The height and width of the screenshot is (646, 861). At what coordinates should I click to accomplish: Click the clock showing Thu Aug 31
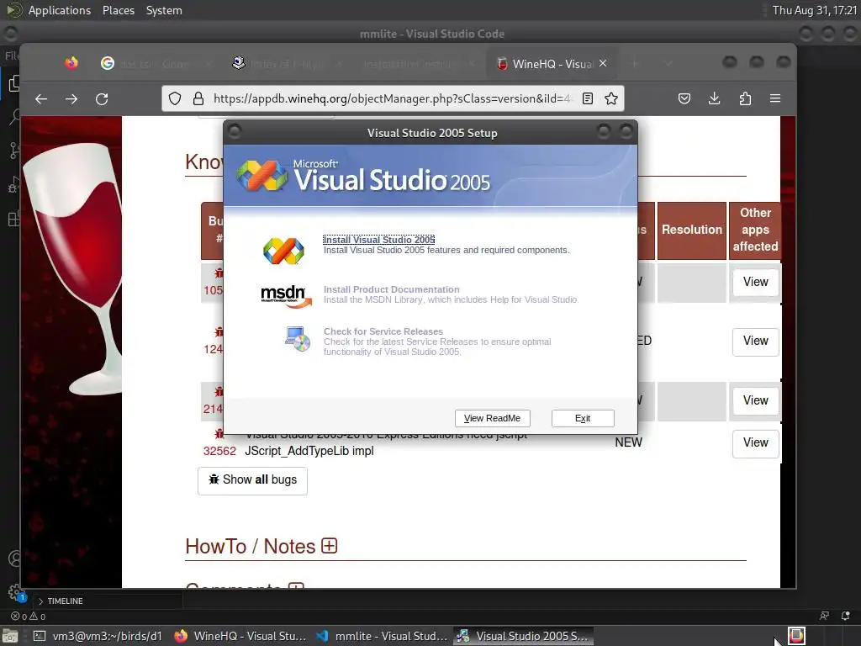click(814, 10)
